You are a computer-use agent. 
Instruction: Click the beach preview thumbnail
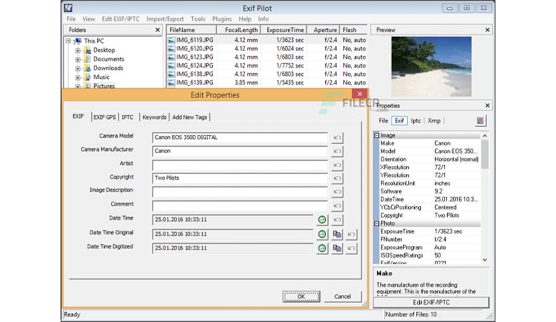(x=431, y=67)
